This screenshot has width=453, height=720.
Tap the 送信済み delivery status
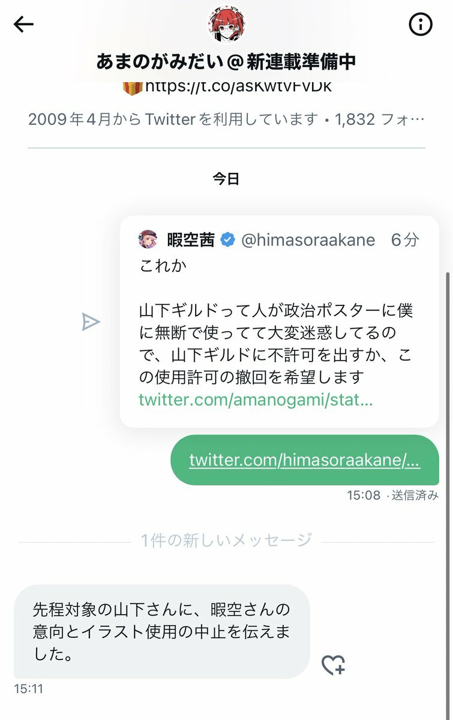[415, 496]
